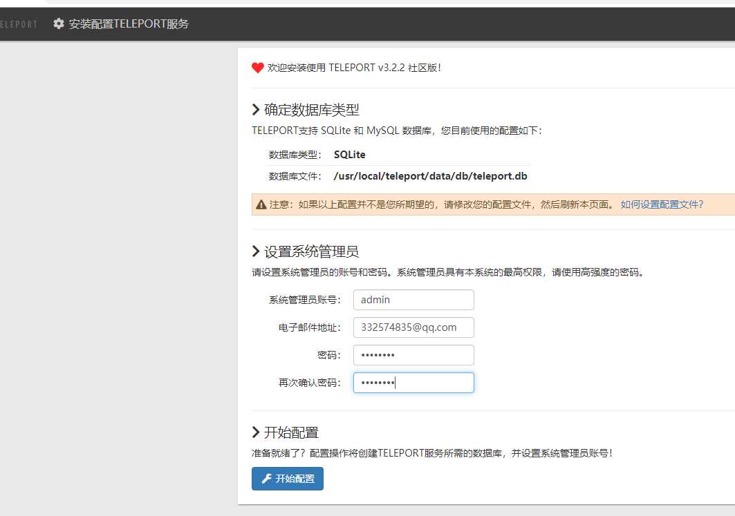Image resolution: width=735 pixels, height=516 pixels.
Task: Click the 数据库类型 label
Action: tap(295, 155)
